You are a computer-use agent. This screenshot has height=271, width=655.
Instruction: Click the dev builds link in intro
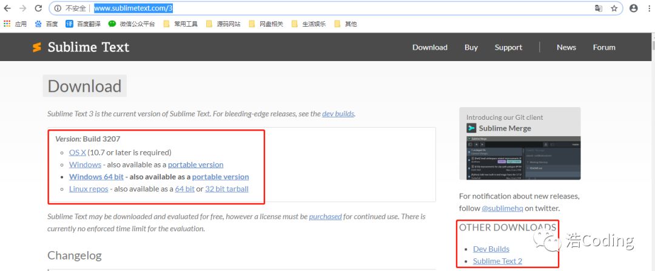338,113
